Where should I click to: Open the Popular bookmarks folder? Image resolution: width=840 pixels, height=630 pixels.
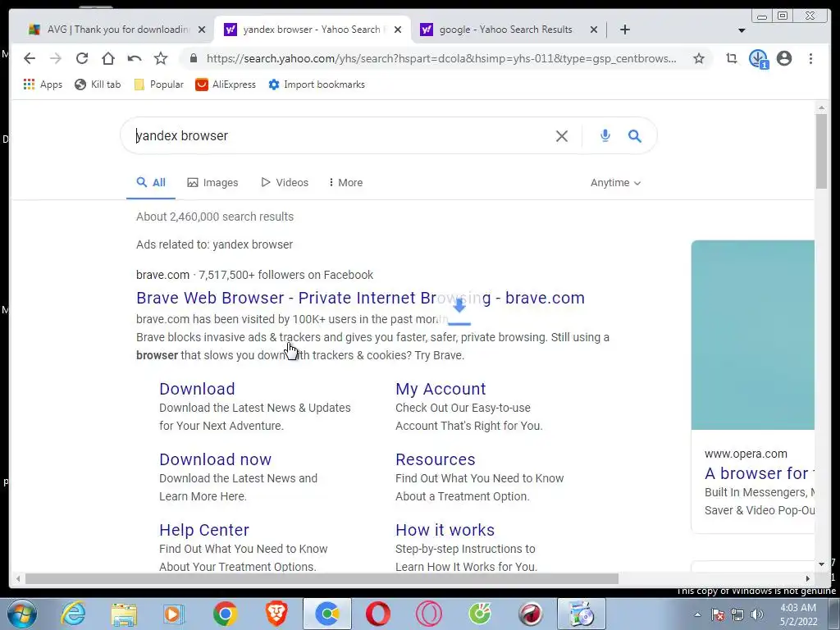click(158, 84)
